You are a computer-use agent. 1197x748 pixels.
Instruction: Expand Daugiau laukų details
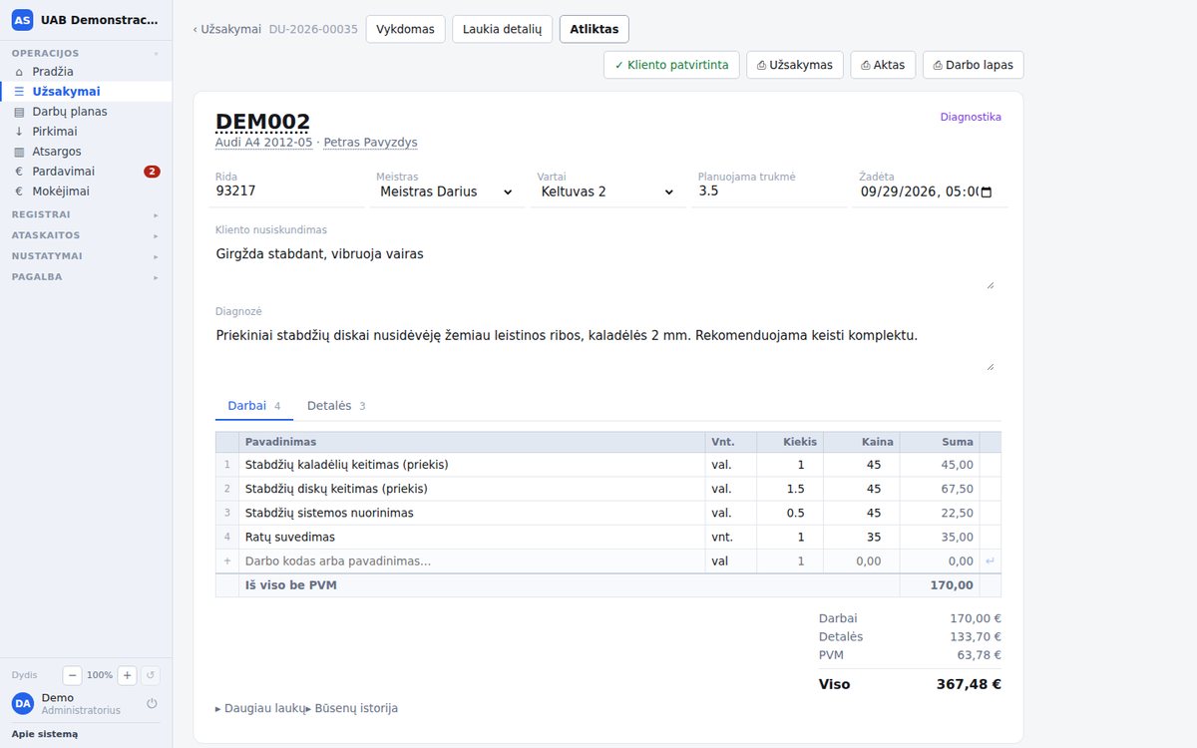pyautogui.click(x=259, y=708)
